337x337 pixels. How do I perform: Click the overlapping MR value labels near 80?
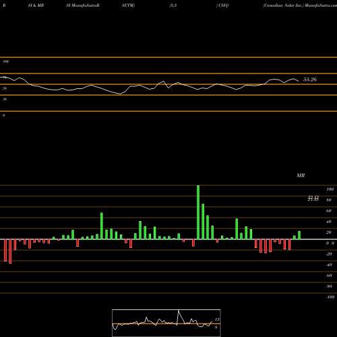(313, 198)
